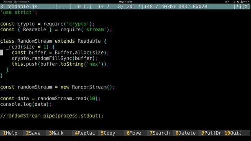251x141 pixels.
Task: Click the console.log(data) line
Action: pyautogui.click(x=26, y=105)
